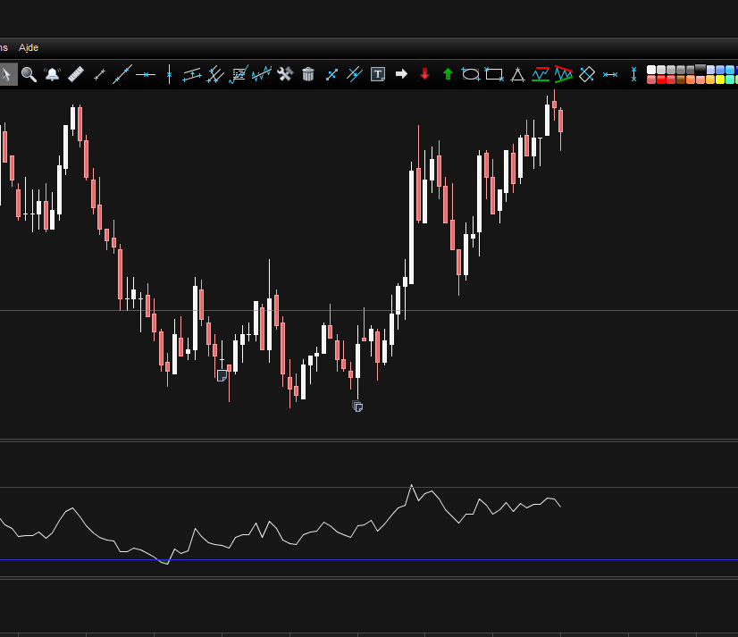Select the arrow pointer cursor tool
The width and height of the screenshot is (738, 637).
pos(6,74)
